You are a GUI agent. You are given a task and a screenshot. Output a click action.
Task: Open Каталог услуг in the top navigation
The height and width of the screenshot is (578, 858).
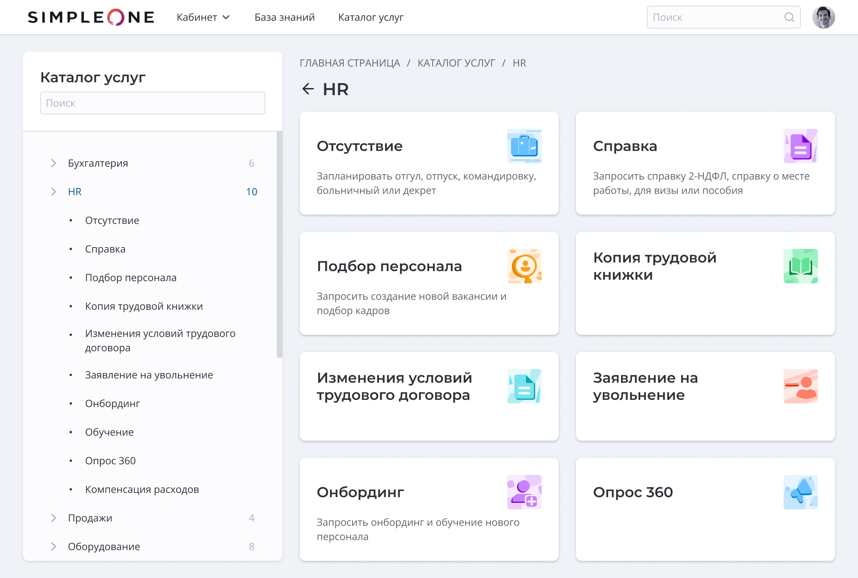(x=371, y=17)
